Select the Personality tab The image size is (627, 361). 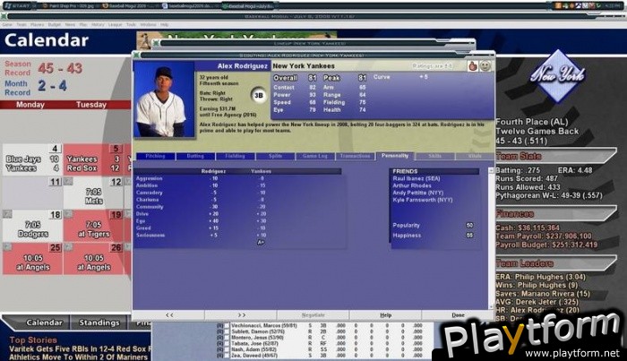[x=395, y=156]
